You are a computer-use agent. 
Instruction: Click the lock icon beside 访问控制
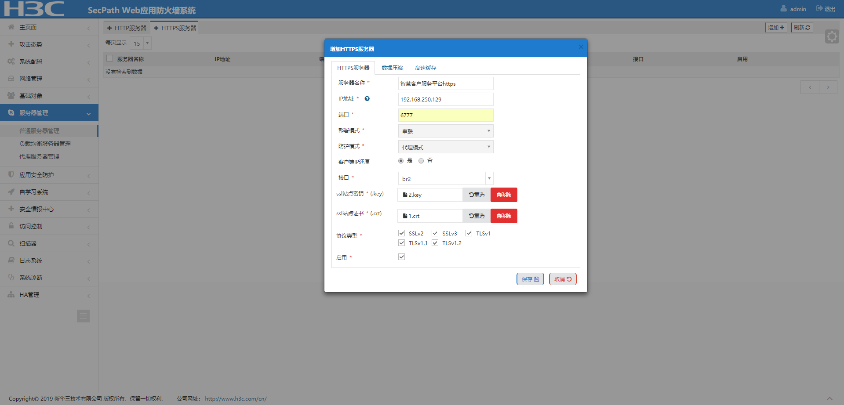pos(11,226)
